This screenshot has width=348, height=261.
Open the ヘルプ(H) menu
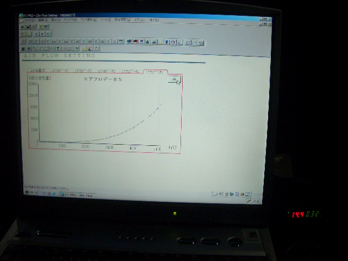154,20
